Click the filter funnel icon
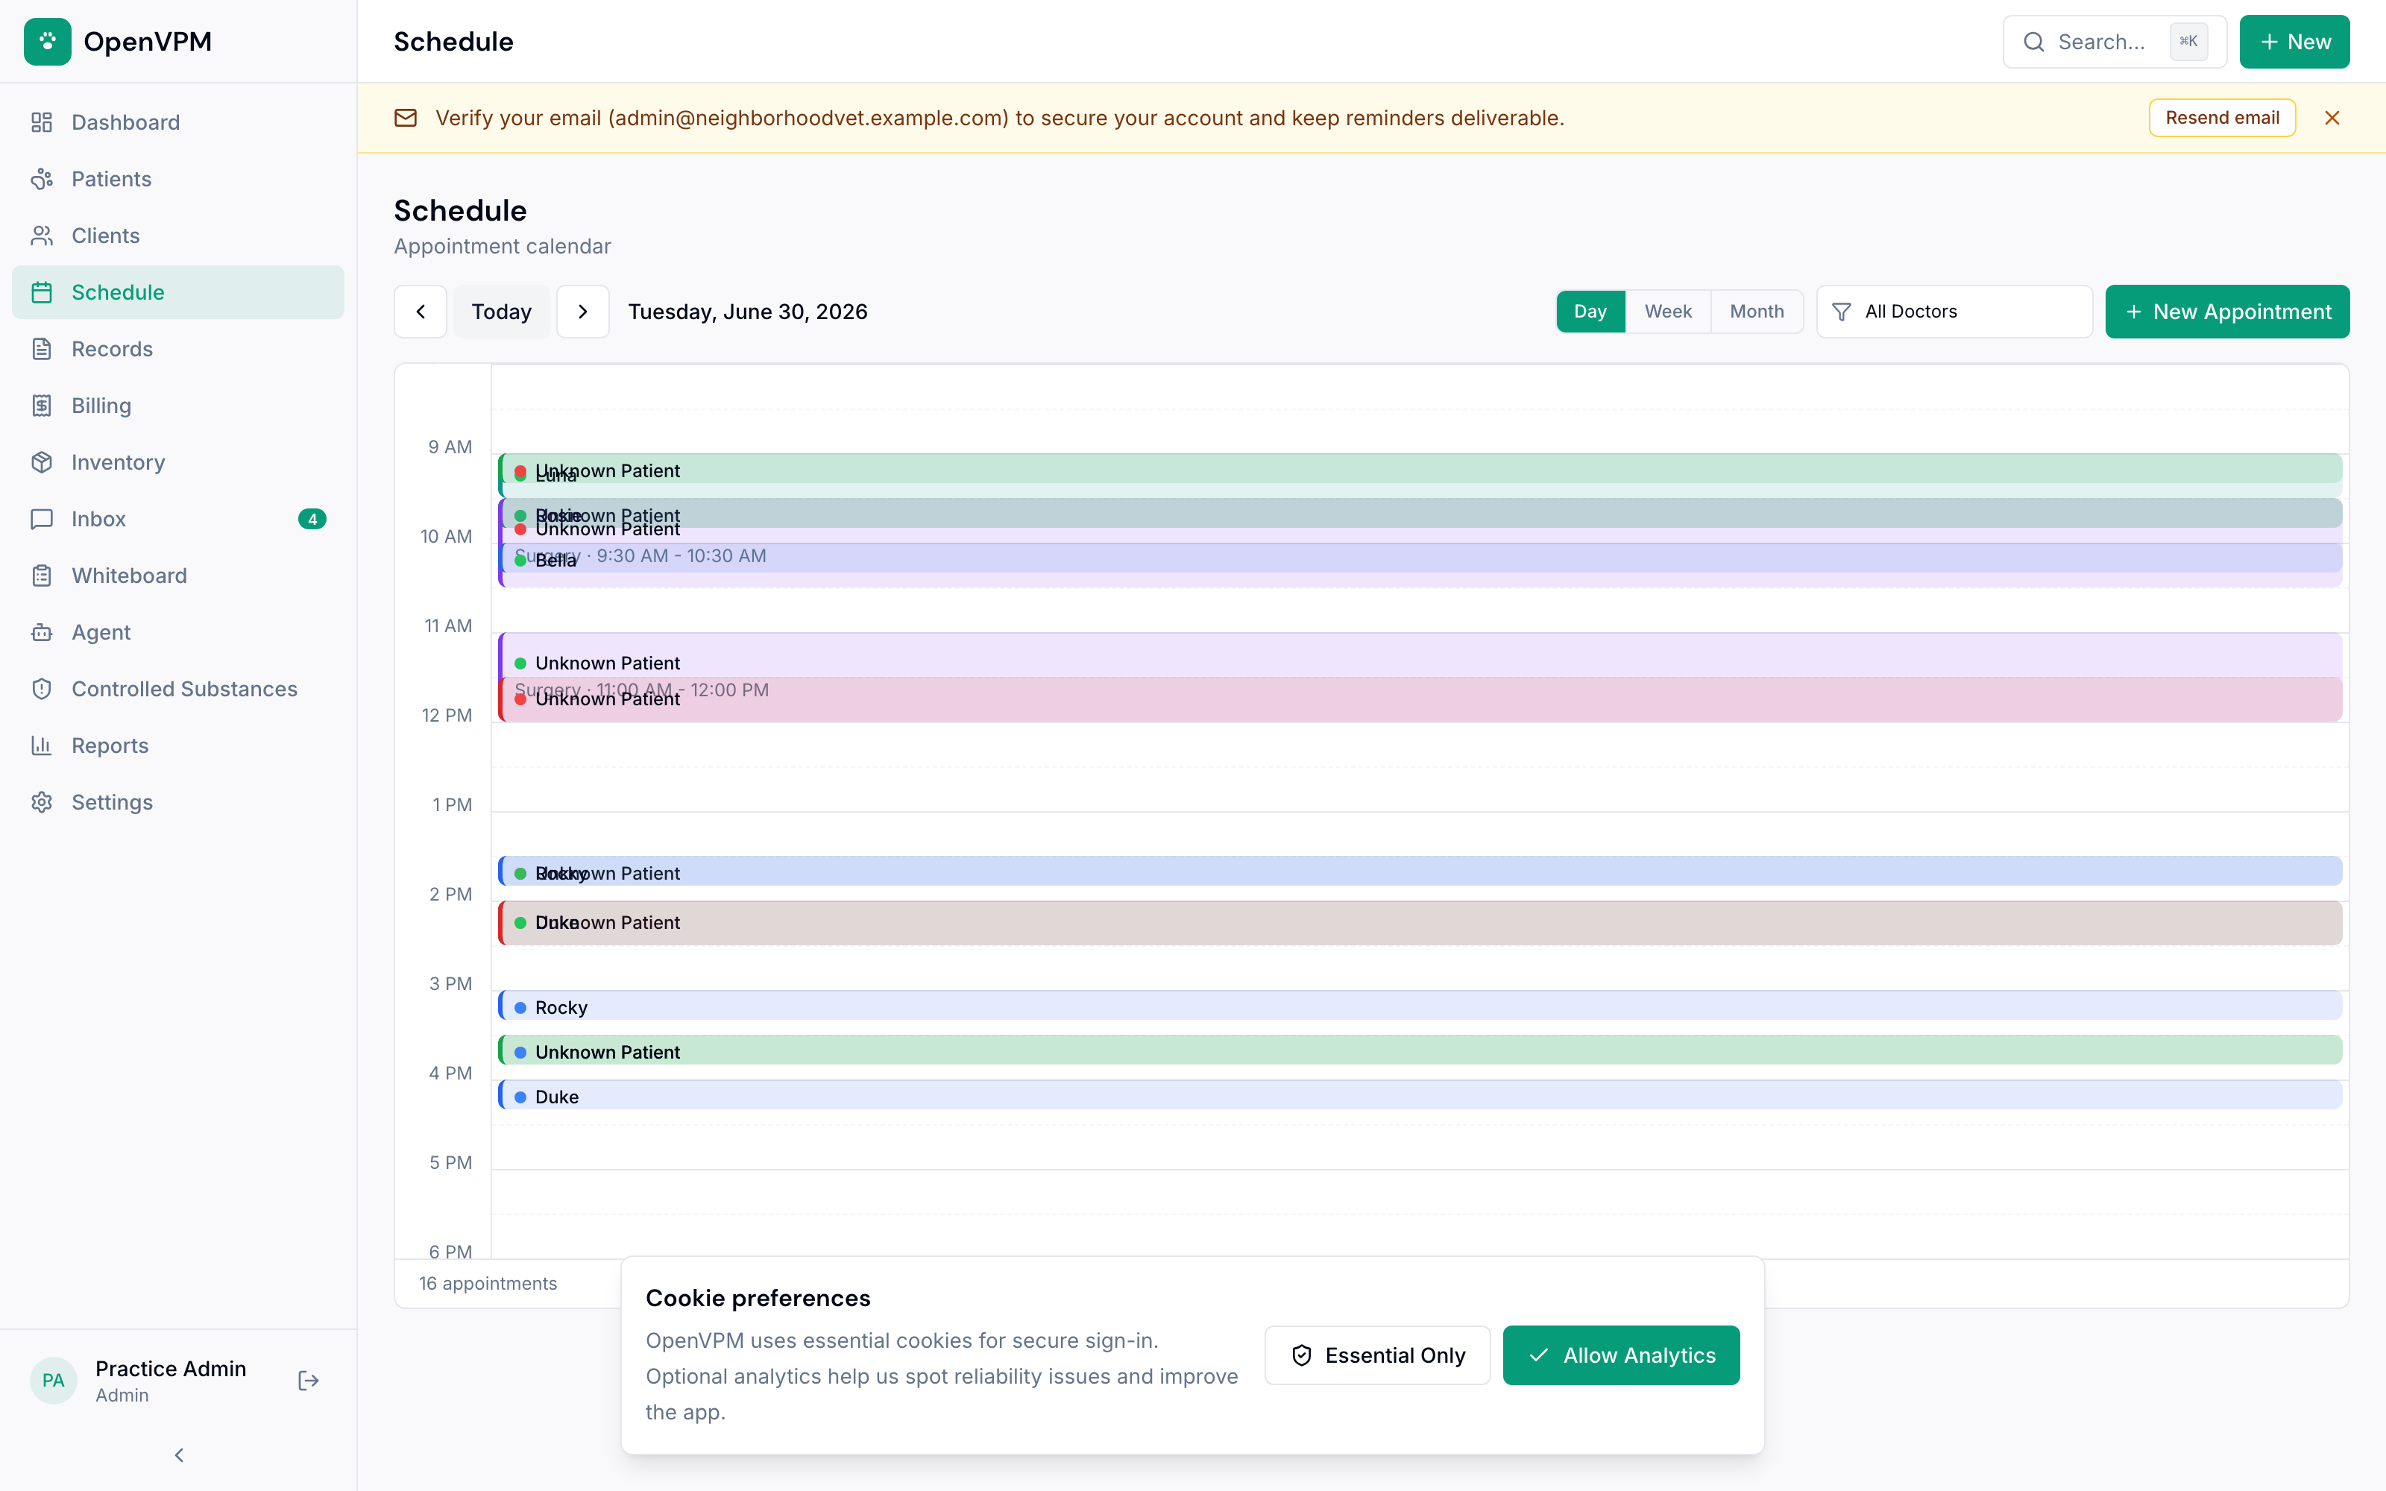Screen dimensions: 2386x1491 [x=1841, y=312]
